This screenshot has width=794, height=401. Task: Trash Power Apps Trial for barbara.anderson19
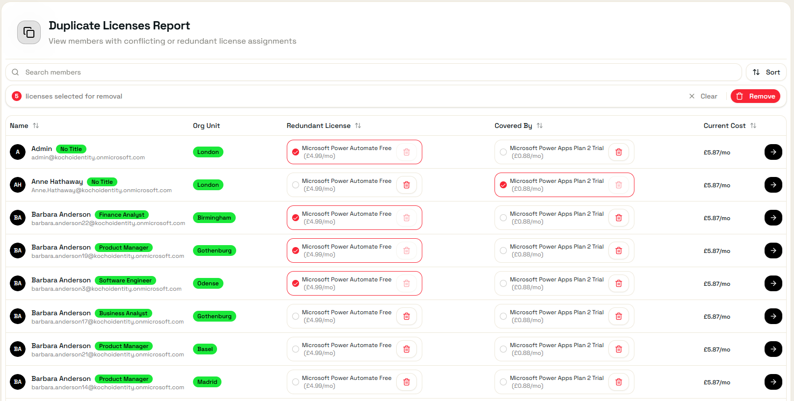619,251
